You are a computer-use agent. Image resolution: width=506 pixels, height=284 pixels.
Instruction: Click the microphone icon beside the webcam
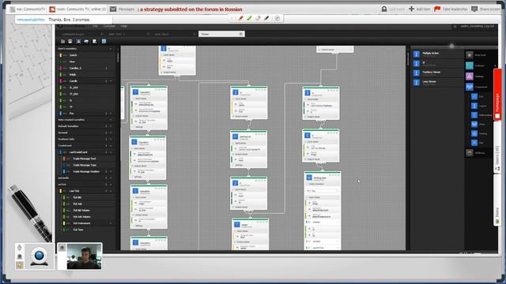click(x=20, y=248)
